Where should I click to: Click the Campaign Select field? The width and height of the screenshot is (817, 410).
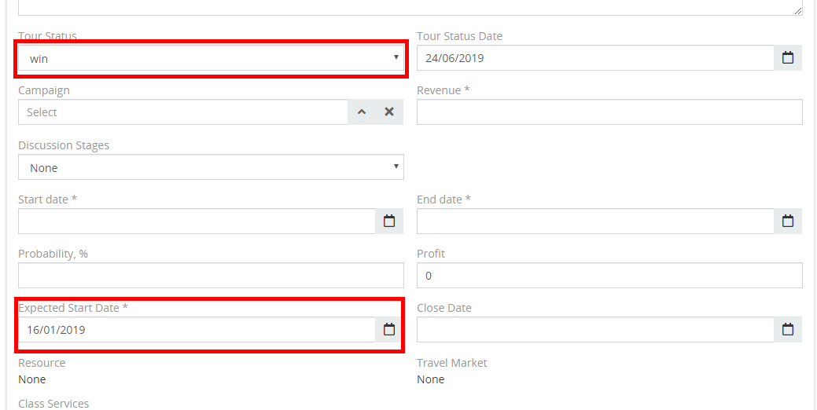pyautogui.click(x=182, y=112)
